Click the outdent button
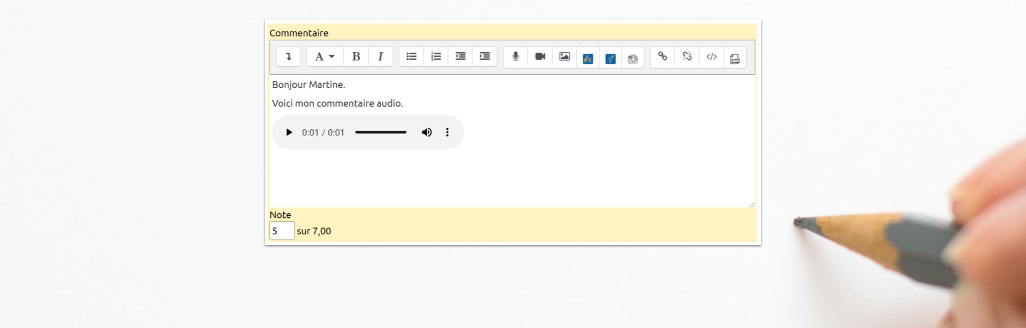Screen dimensions: 1026x328 tap(460, 57)
